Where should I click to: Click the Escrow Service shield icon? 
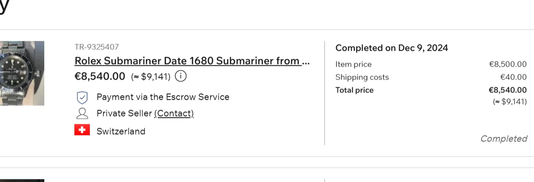[82, 98]
